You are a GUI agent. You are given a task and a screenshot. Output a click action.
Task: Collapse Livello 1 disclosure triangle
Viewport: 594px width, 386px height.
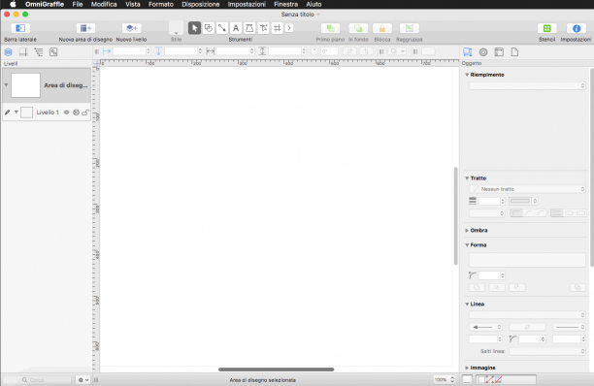[16, 112]
